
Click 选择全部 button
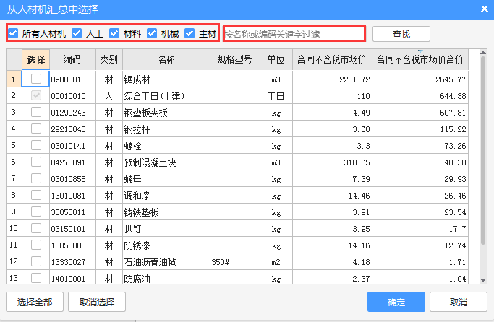tap(35, 302)
